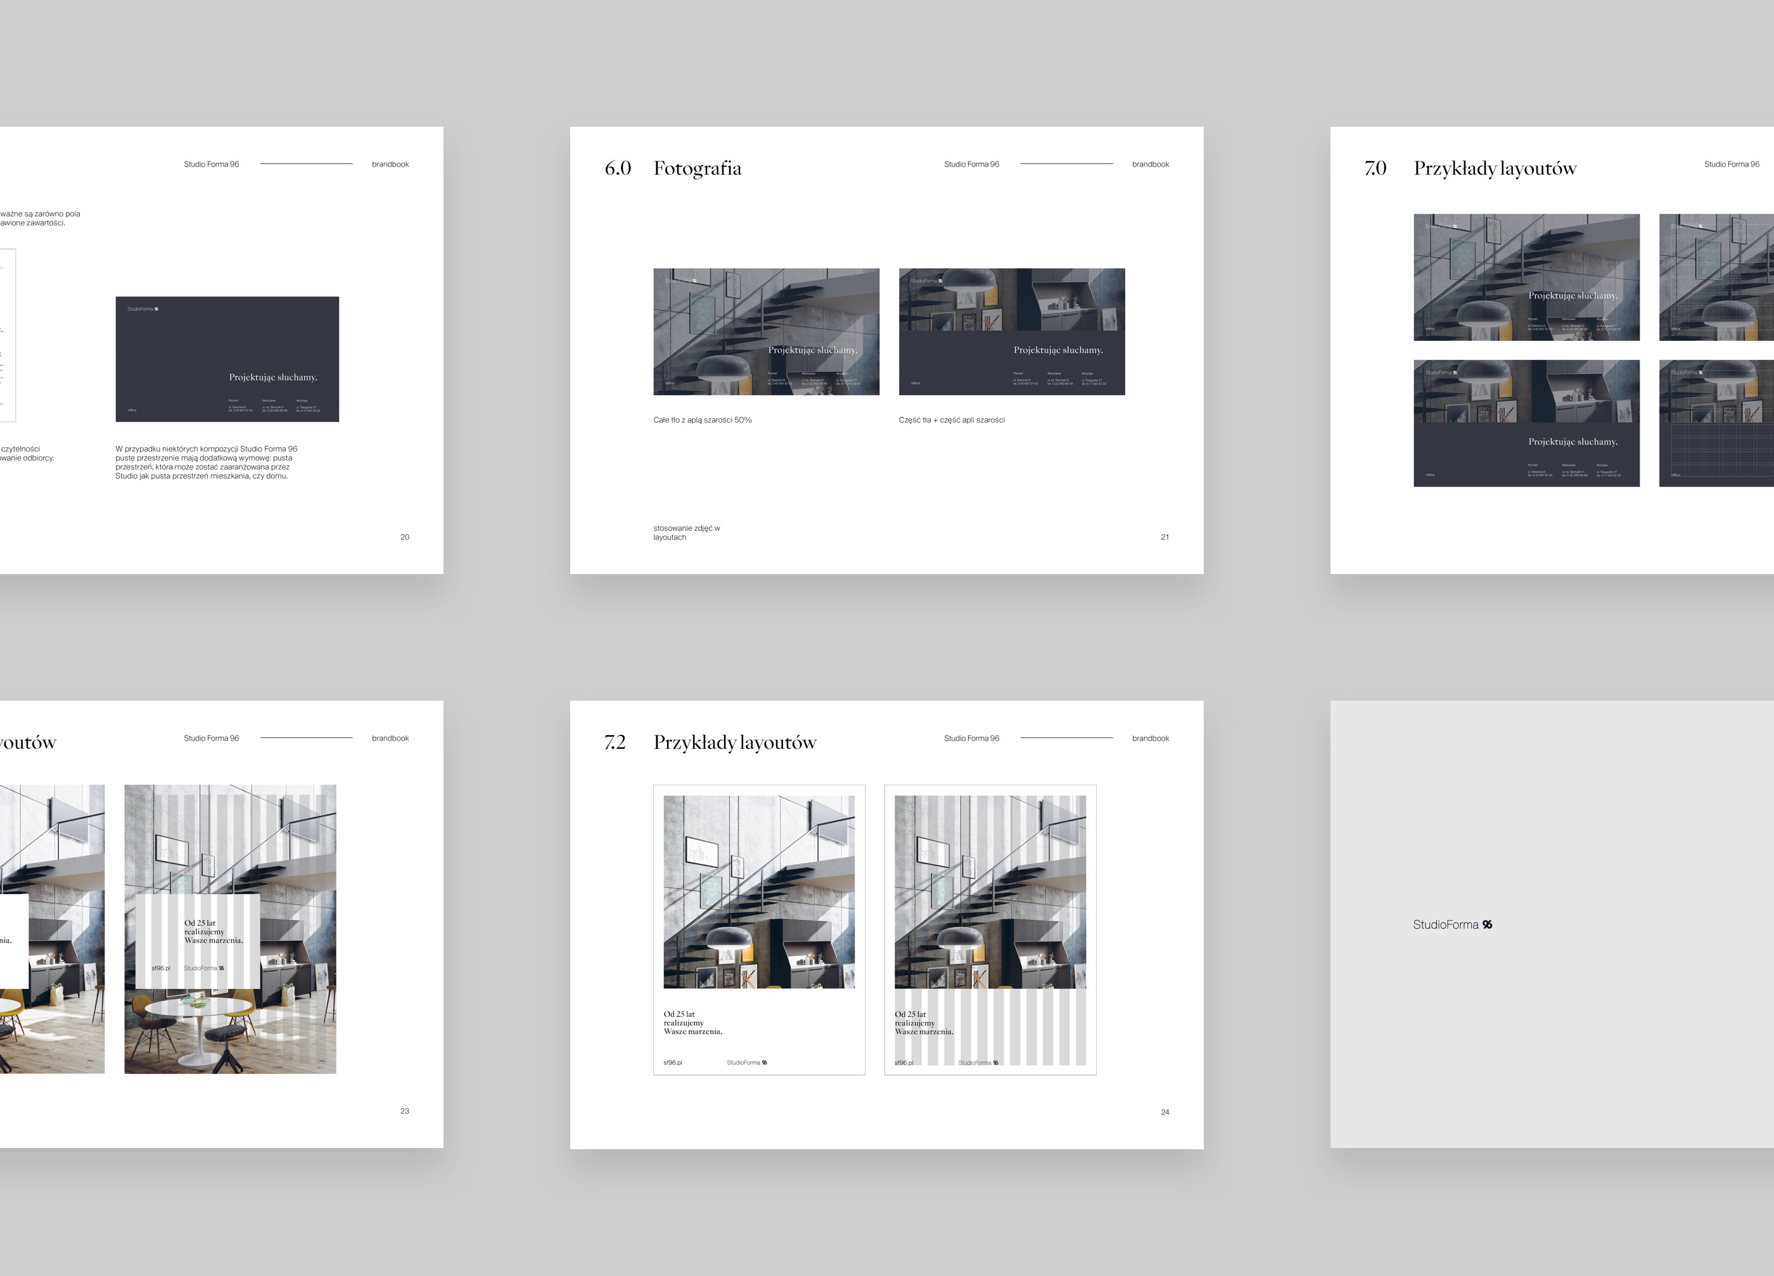Select the striped poster on page 24
The height and width of the screenshot is (1276, 1774).
(990, 929)
